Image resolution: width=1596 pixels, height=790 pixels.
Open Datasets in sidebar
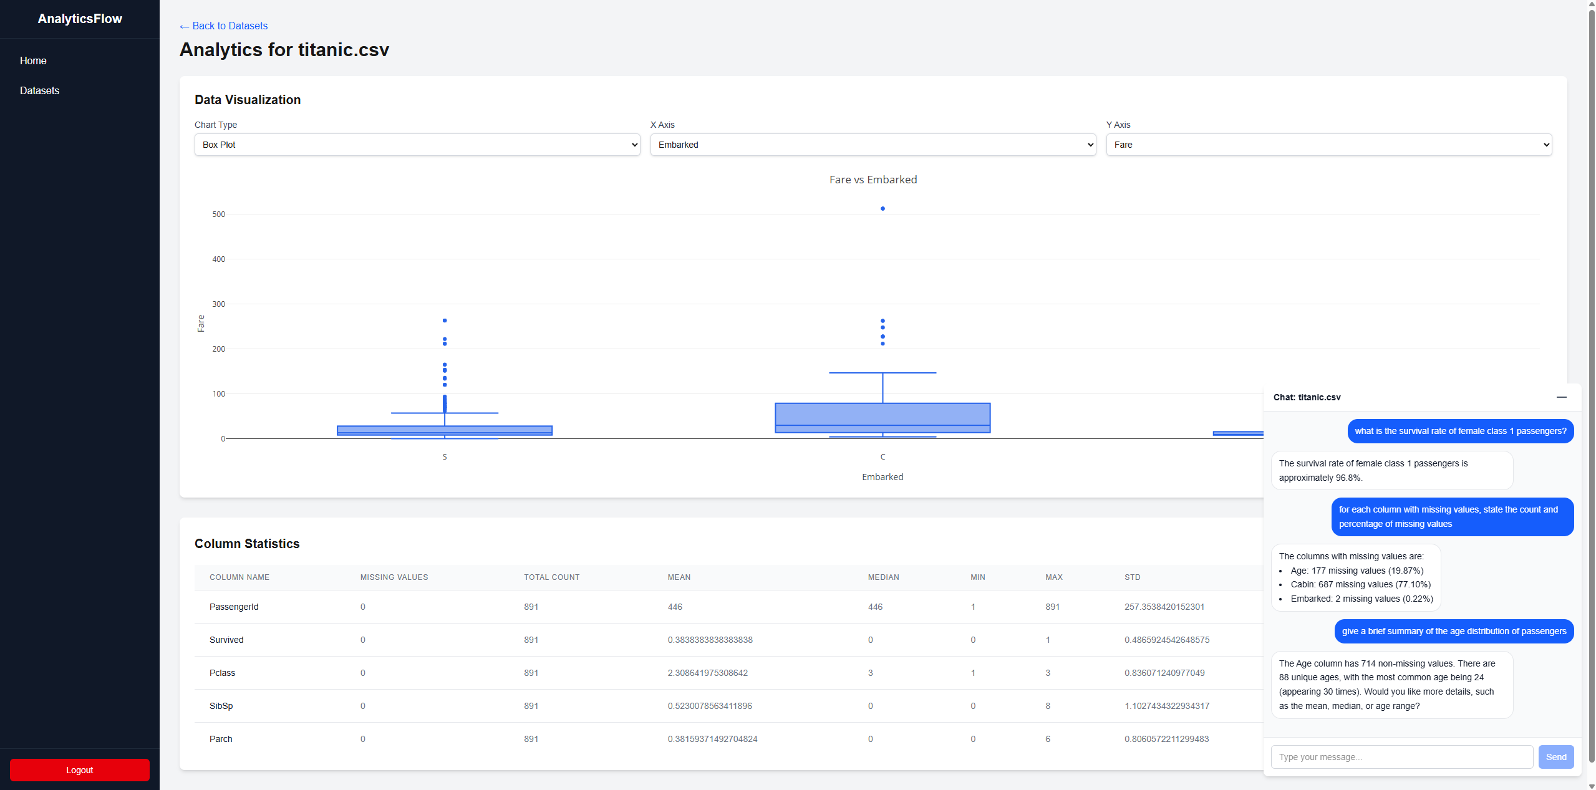(39, 90)
